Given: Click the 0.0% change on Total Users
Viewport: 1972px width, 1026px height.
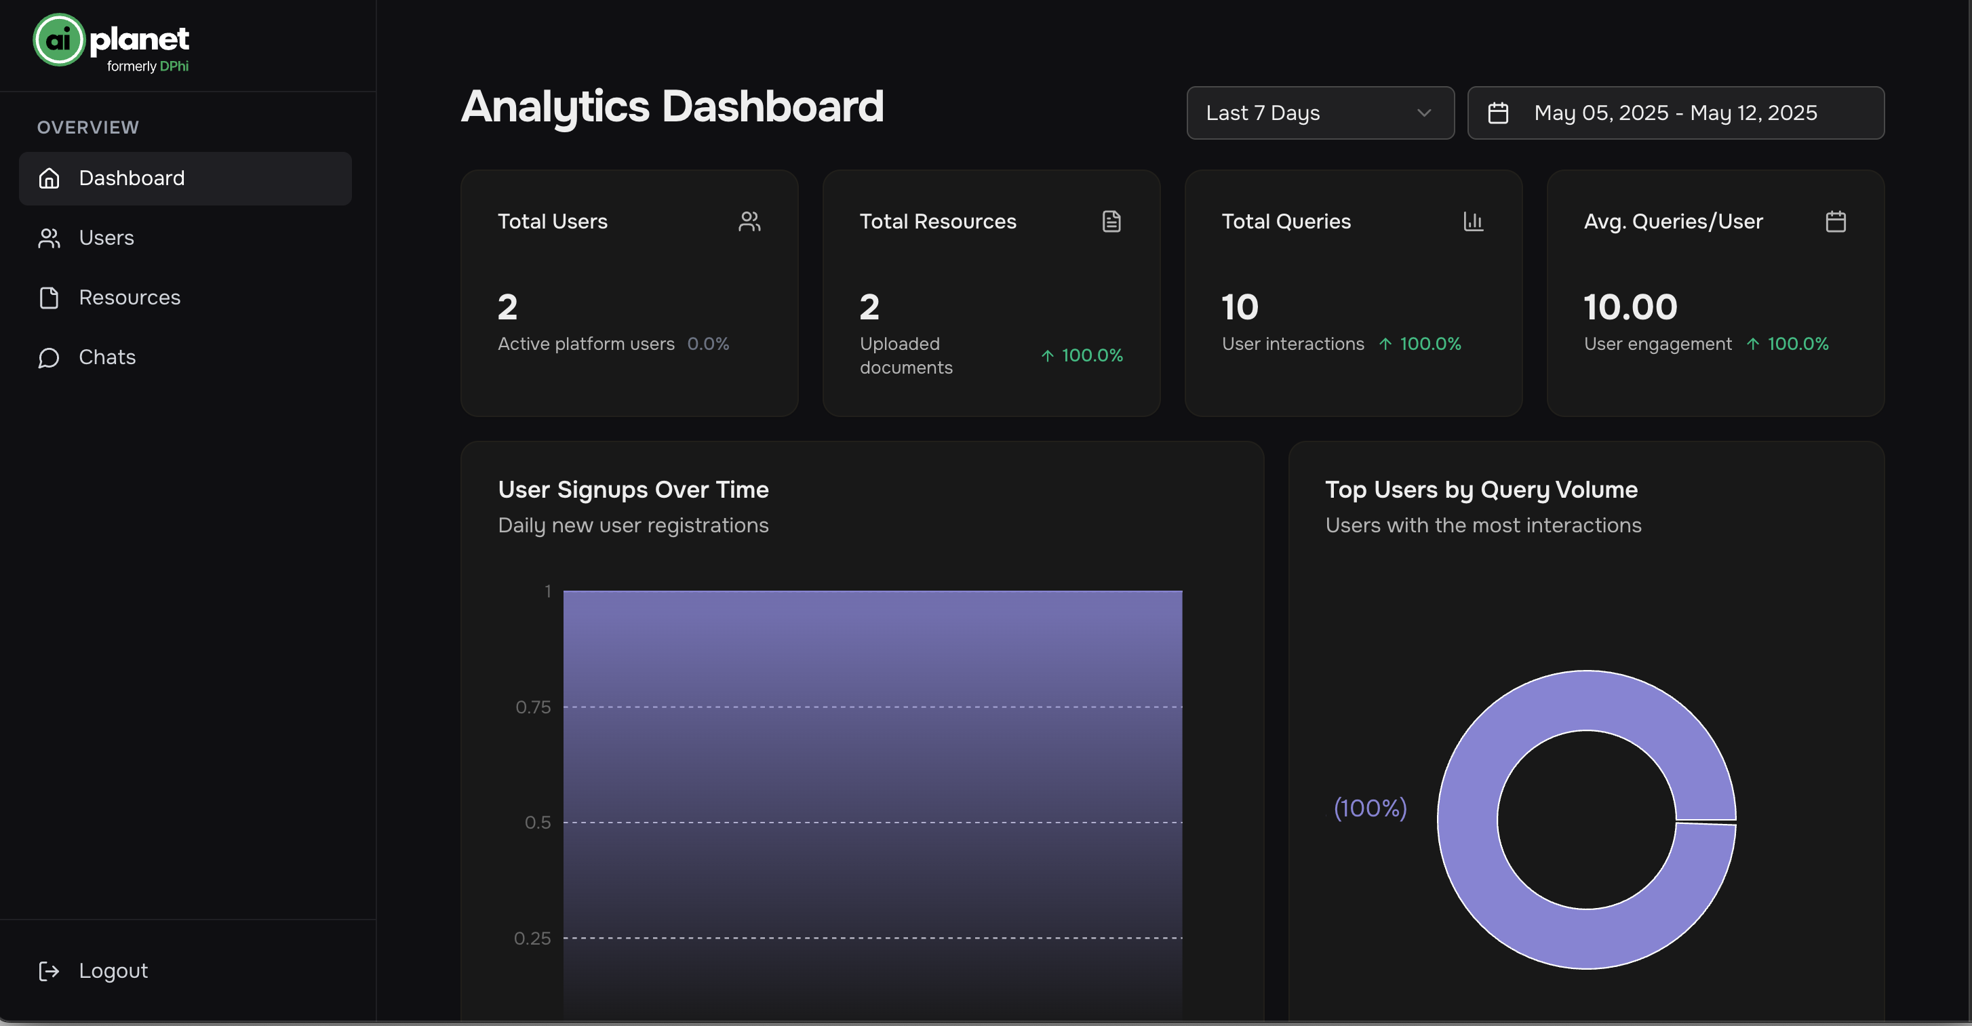Looking at the screenshot, I should pos(708,344).
